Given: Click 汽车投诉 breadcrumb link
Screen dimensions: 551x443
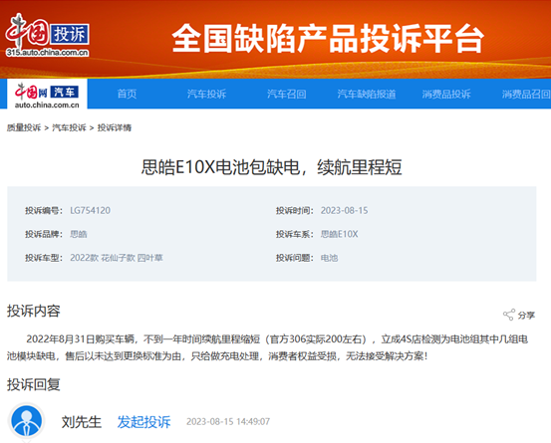Looking at the screenshot, I should (69, 127).
